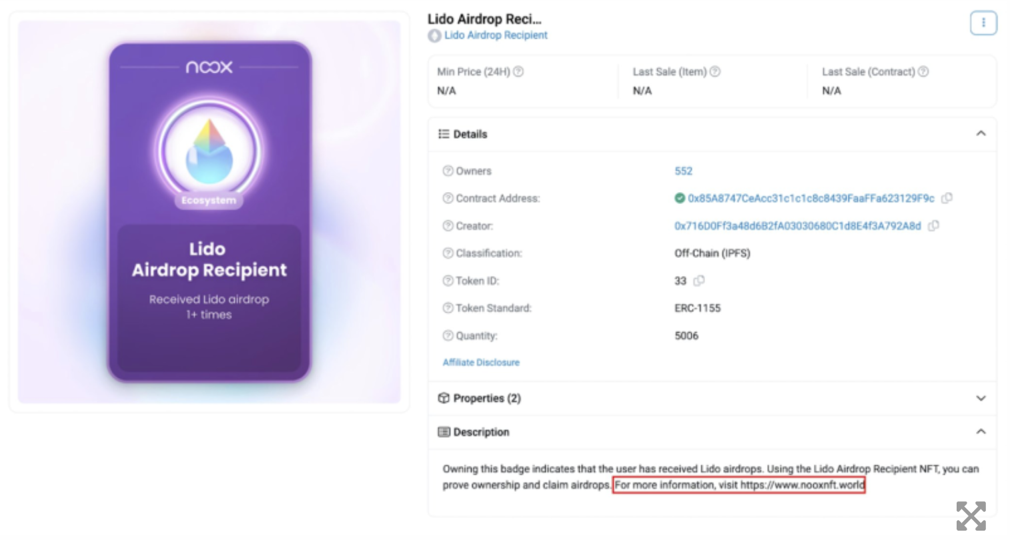This screenshot has height=540, width=1010.
Task: Click the Min Price (24H) help icon
Action: click(x=518, y=72)
